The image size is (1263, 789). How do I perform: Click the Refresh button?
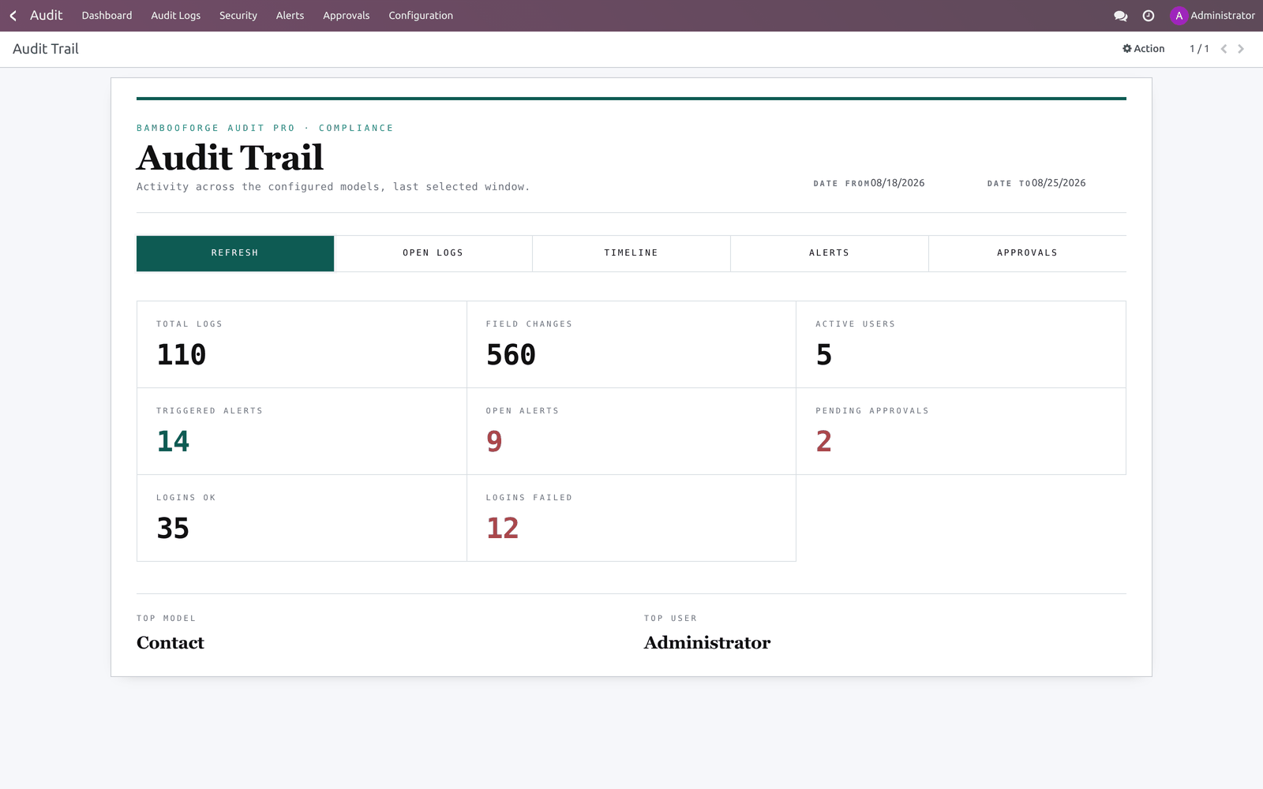[235, 253]
